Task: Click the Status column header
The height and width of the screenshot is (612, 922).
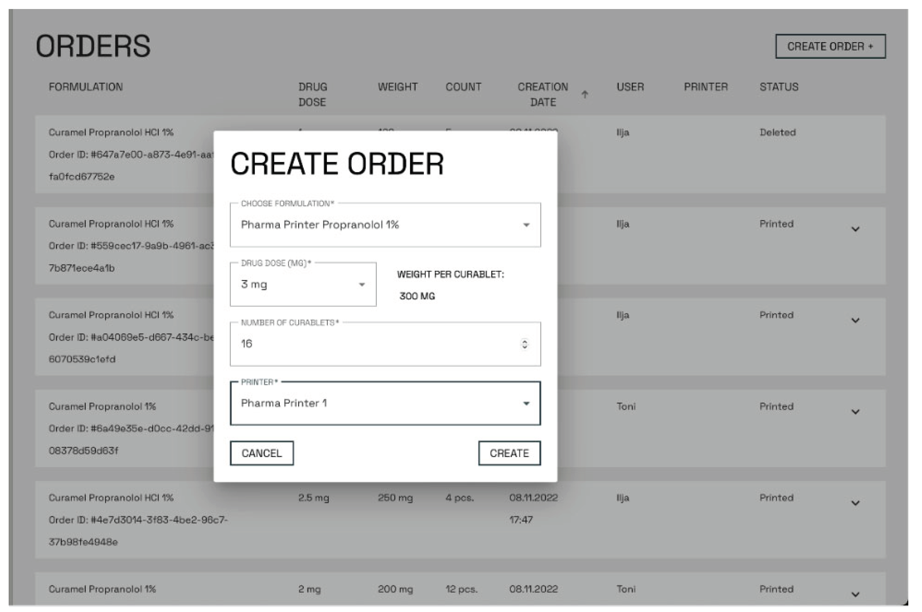Action: pos(779,87)
